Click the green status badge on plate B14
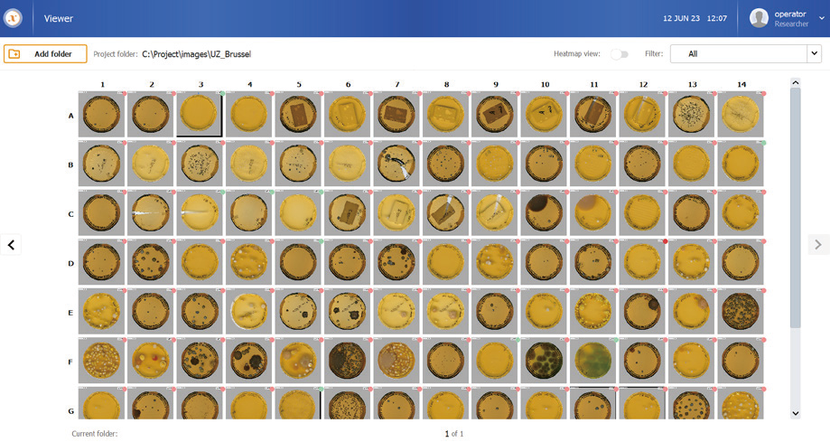The width and height of the screenshot is (830, 442). tap(761, 143)
